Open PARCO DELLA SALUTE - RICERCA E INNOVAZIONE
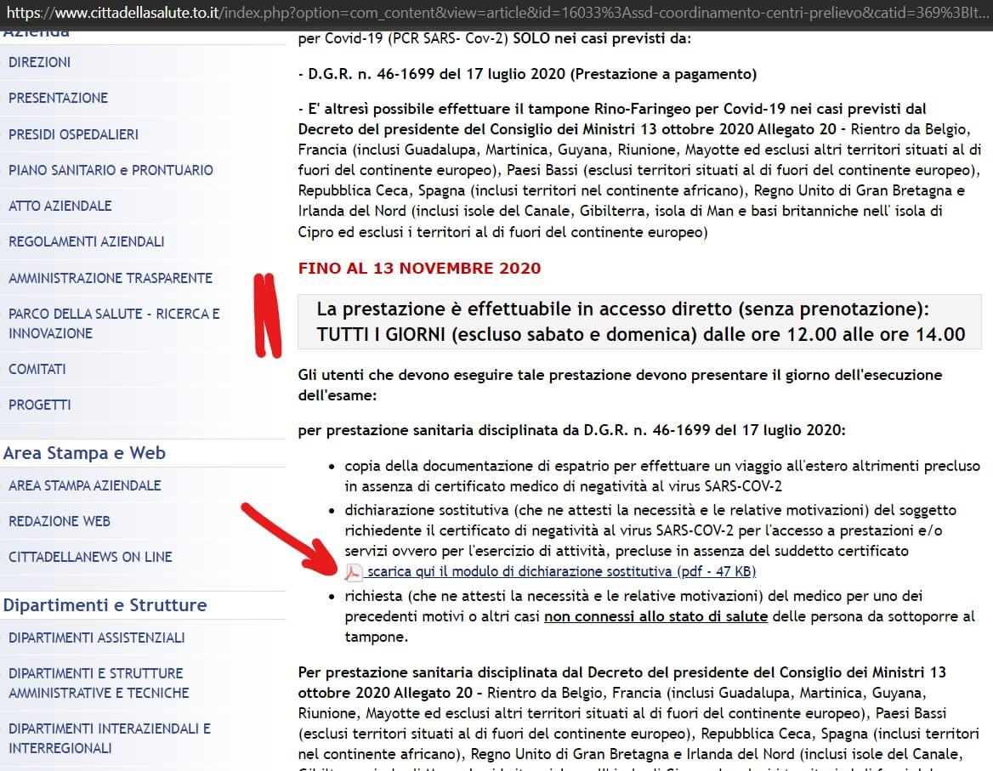This screenshot has height=771, width=993. click(114, 323)
